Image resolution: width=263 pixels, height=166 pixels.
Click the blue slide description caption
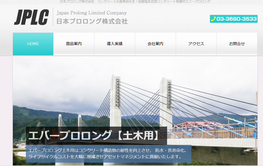108,154
